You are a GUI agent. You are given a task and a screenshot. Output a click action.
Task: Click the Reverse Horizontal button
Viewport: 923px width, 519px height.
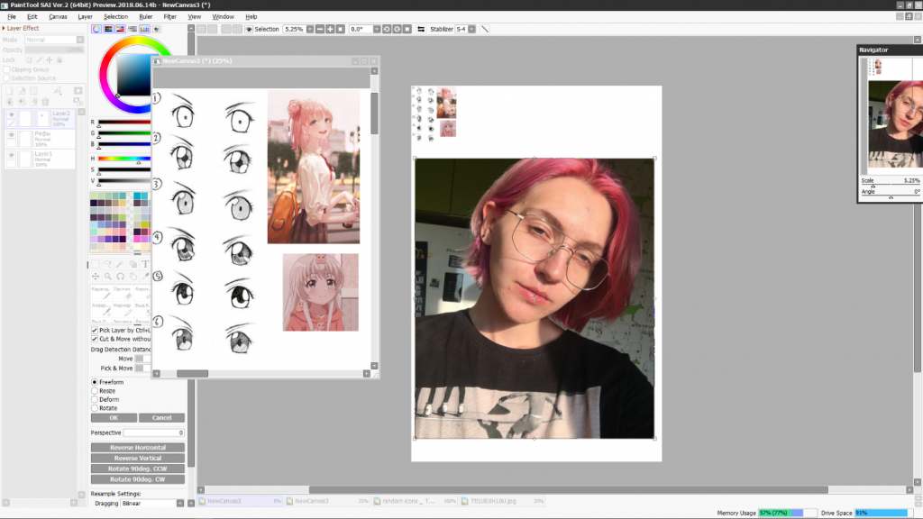coord(138,447)
